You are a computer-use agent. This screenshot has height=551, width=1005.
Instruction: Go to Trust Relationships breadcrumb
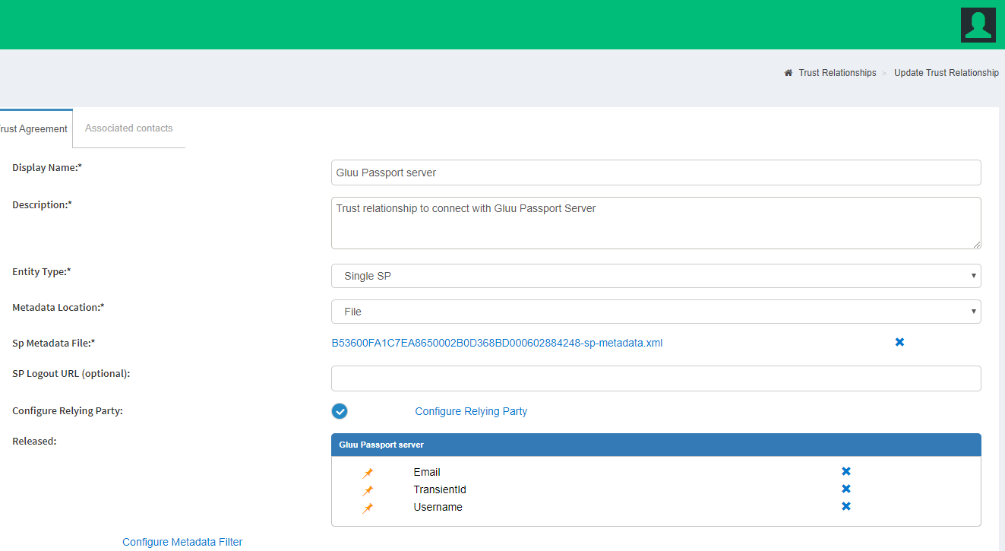pos(837,73)
